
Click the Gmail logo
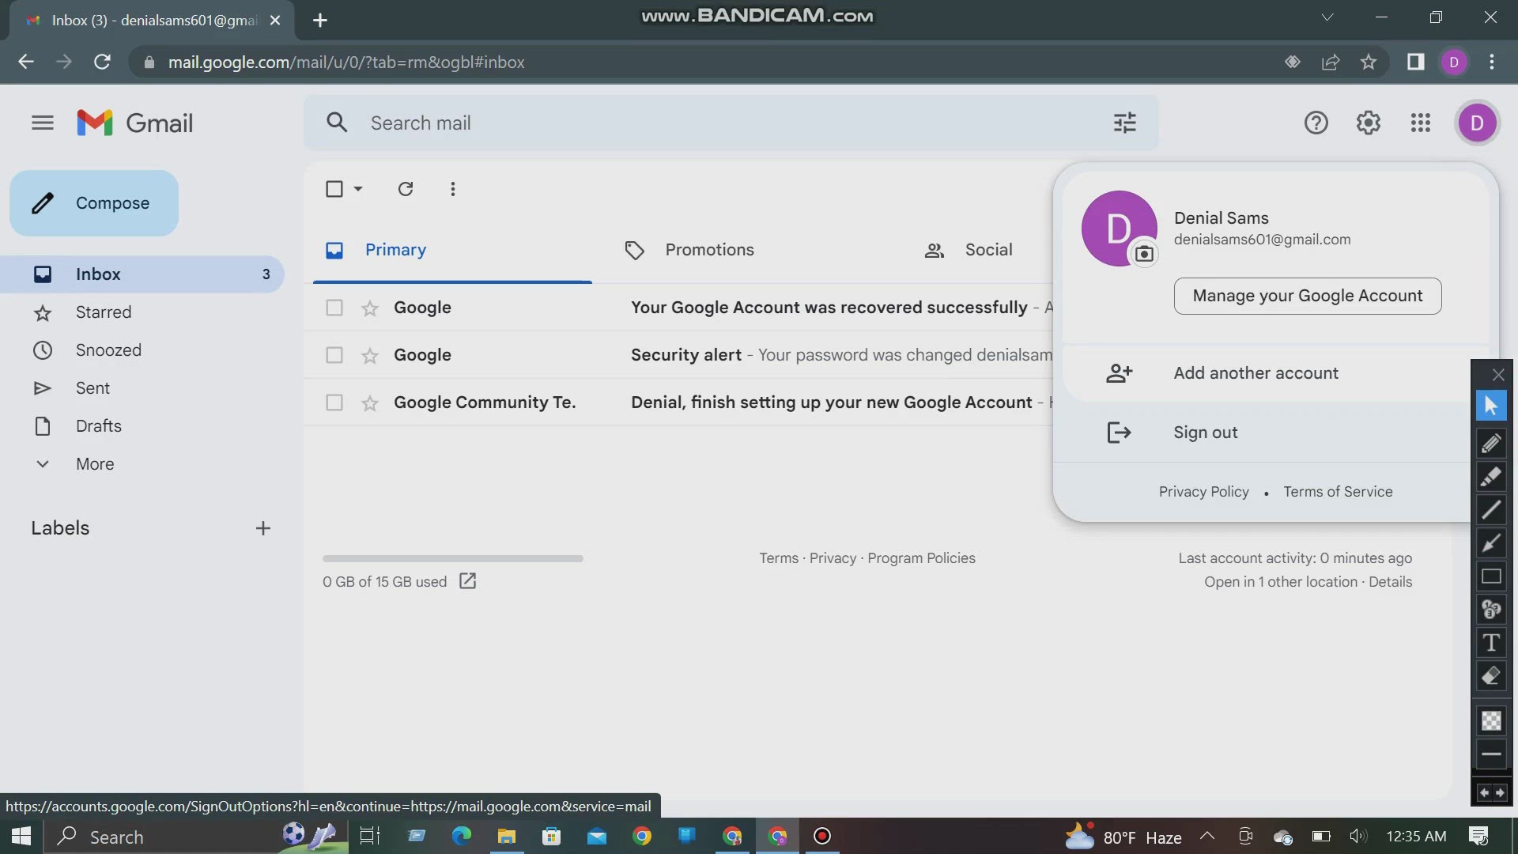tap(135, 123)
